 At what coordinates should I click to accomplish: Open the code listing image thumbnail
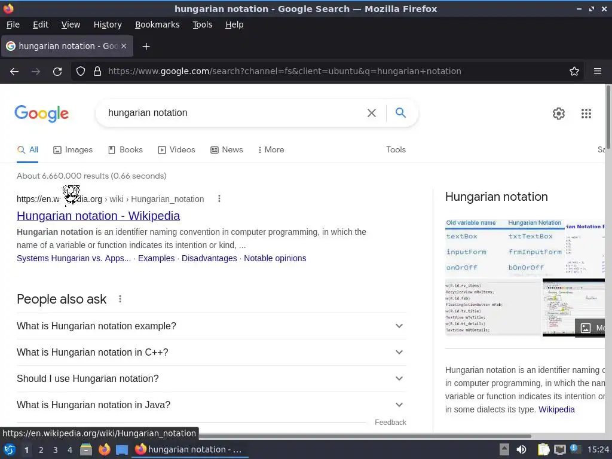pos(493,307)
